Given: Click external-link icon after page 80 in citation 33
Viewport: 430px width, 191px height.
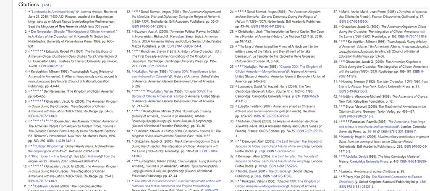Looking at the screenshot, I should 260,176.
